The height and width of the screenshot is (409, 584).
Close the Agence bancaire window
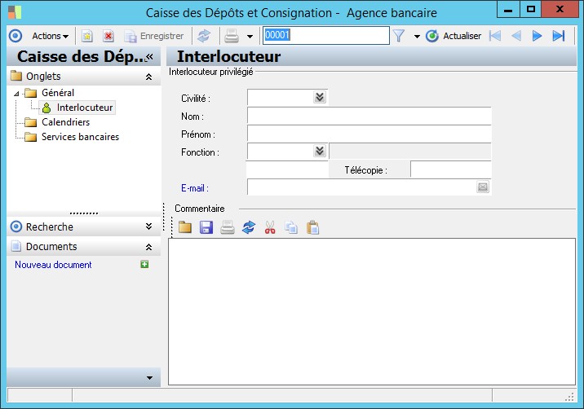click(560, 9)
